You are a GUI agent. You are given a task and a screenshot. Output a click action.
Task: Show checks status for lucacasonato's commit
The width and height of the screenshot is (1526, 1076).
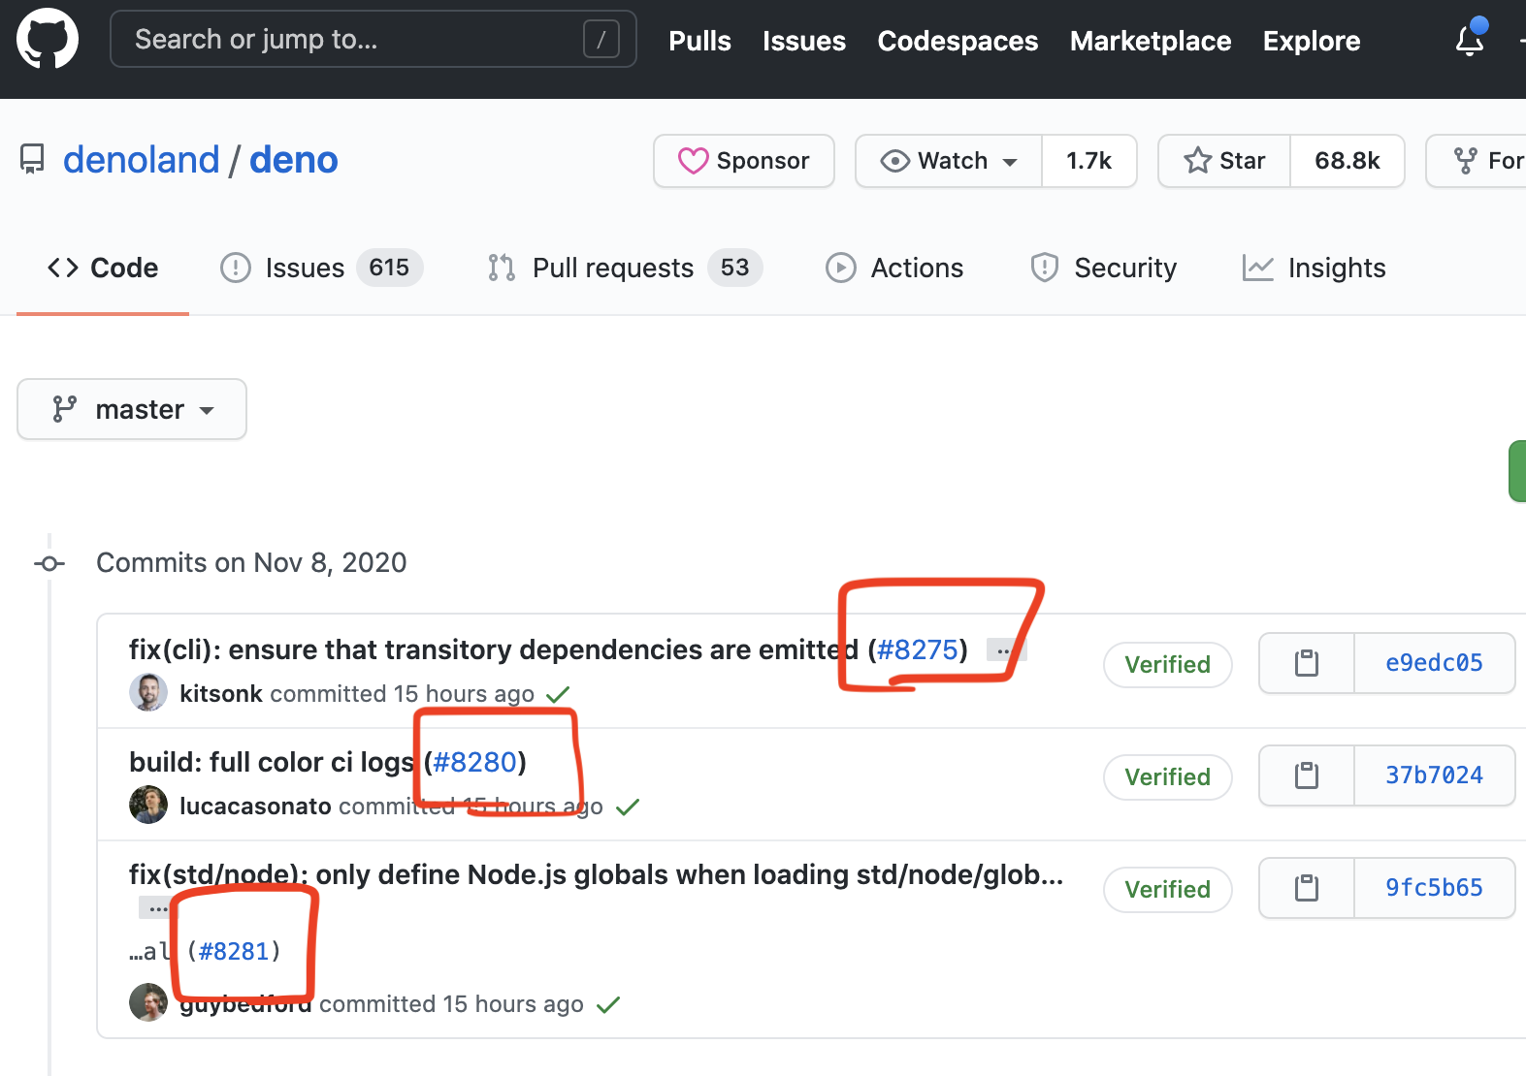(x=628, y=807)
